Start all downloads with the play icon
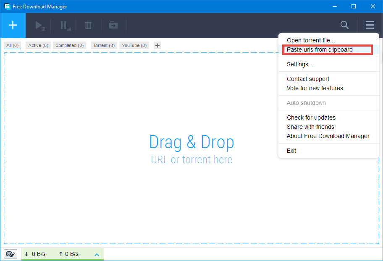383x261 pixels. coord(40,26)
